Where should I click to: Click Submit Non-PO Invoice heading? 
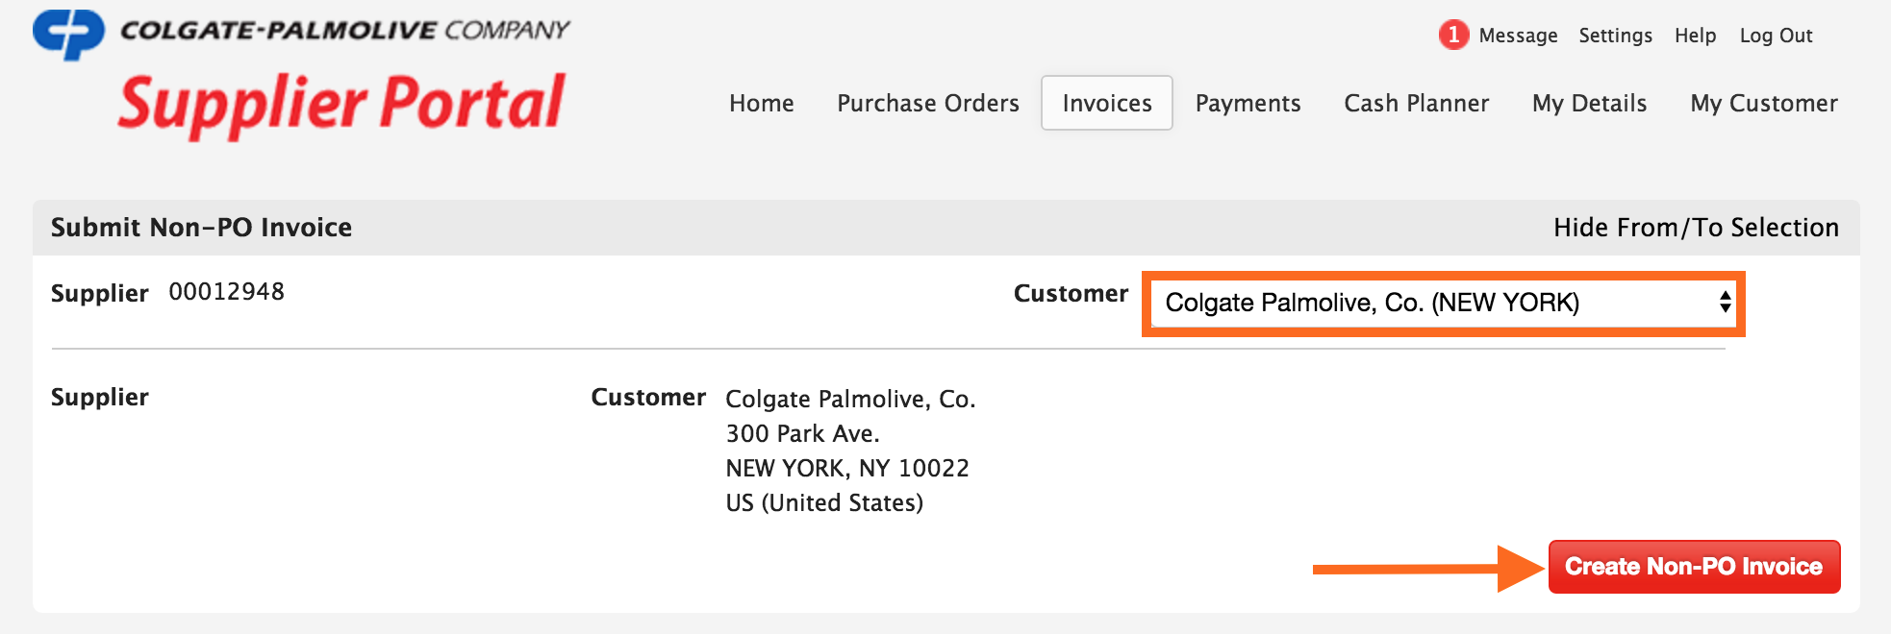(x=201, y=228)
